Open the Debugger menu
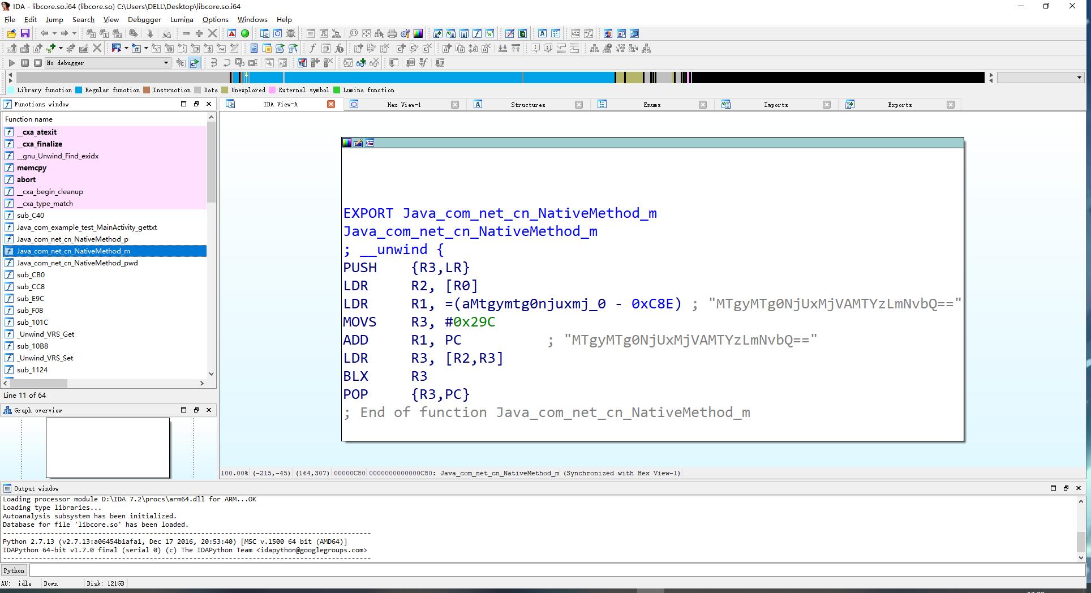The width and height of the screenshot is (1091, 593). click(144, 19)
